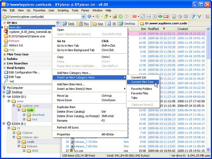Viewport: 212px width, 159px height.
Task: Click the XYplorer.exe catalog item icon
Action: point(6,36)
